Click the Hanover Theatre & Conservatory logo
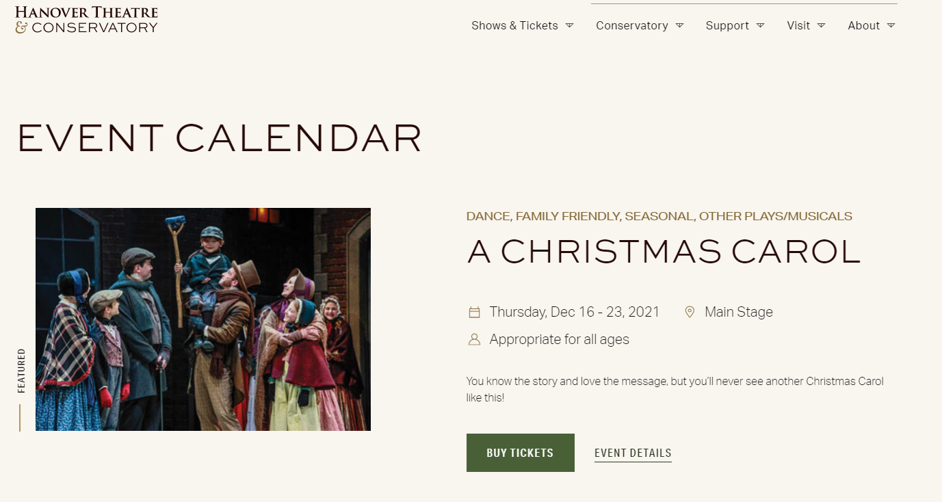This screenshot has height=502, width=942. (86, 20)
